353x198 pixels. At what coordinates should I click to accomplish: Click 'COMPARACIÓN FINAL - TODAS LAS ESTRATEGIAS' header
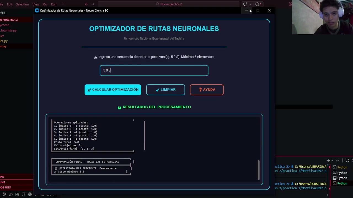pos(87,162)
